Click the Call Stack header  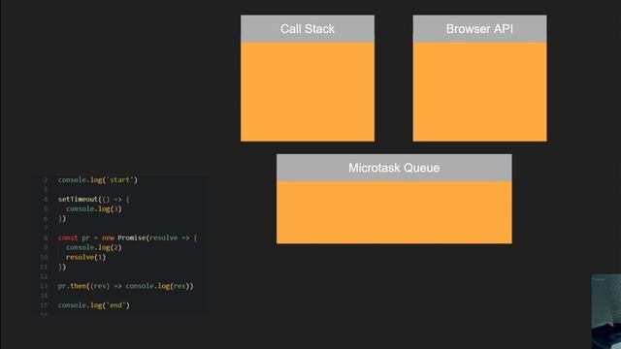308,29
